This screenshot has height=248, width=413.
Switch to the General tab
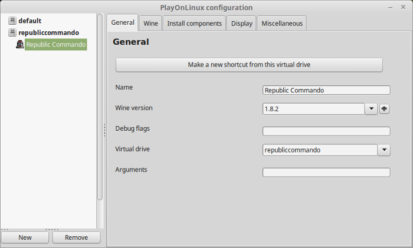click(123, 22)
